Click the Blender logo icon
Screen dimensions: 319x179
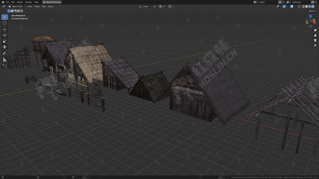coord(3,2)
